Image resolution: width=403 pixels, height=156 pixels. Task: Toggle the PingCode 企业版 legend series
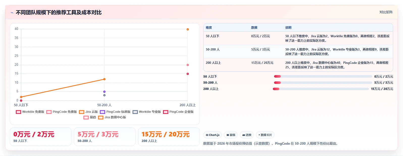click(178, 112)
